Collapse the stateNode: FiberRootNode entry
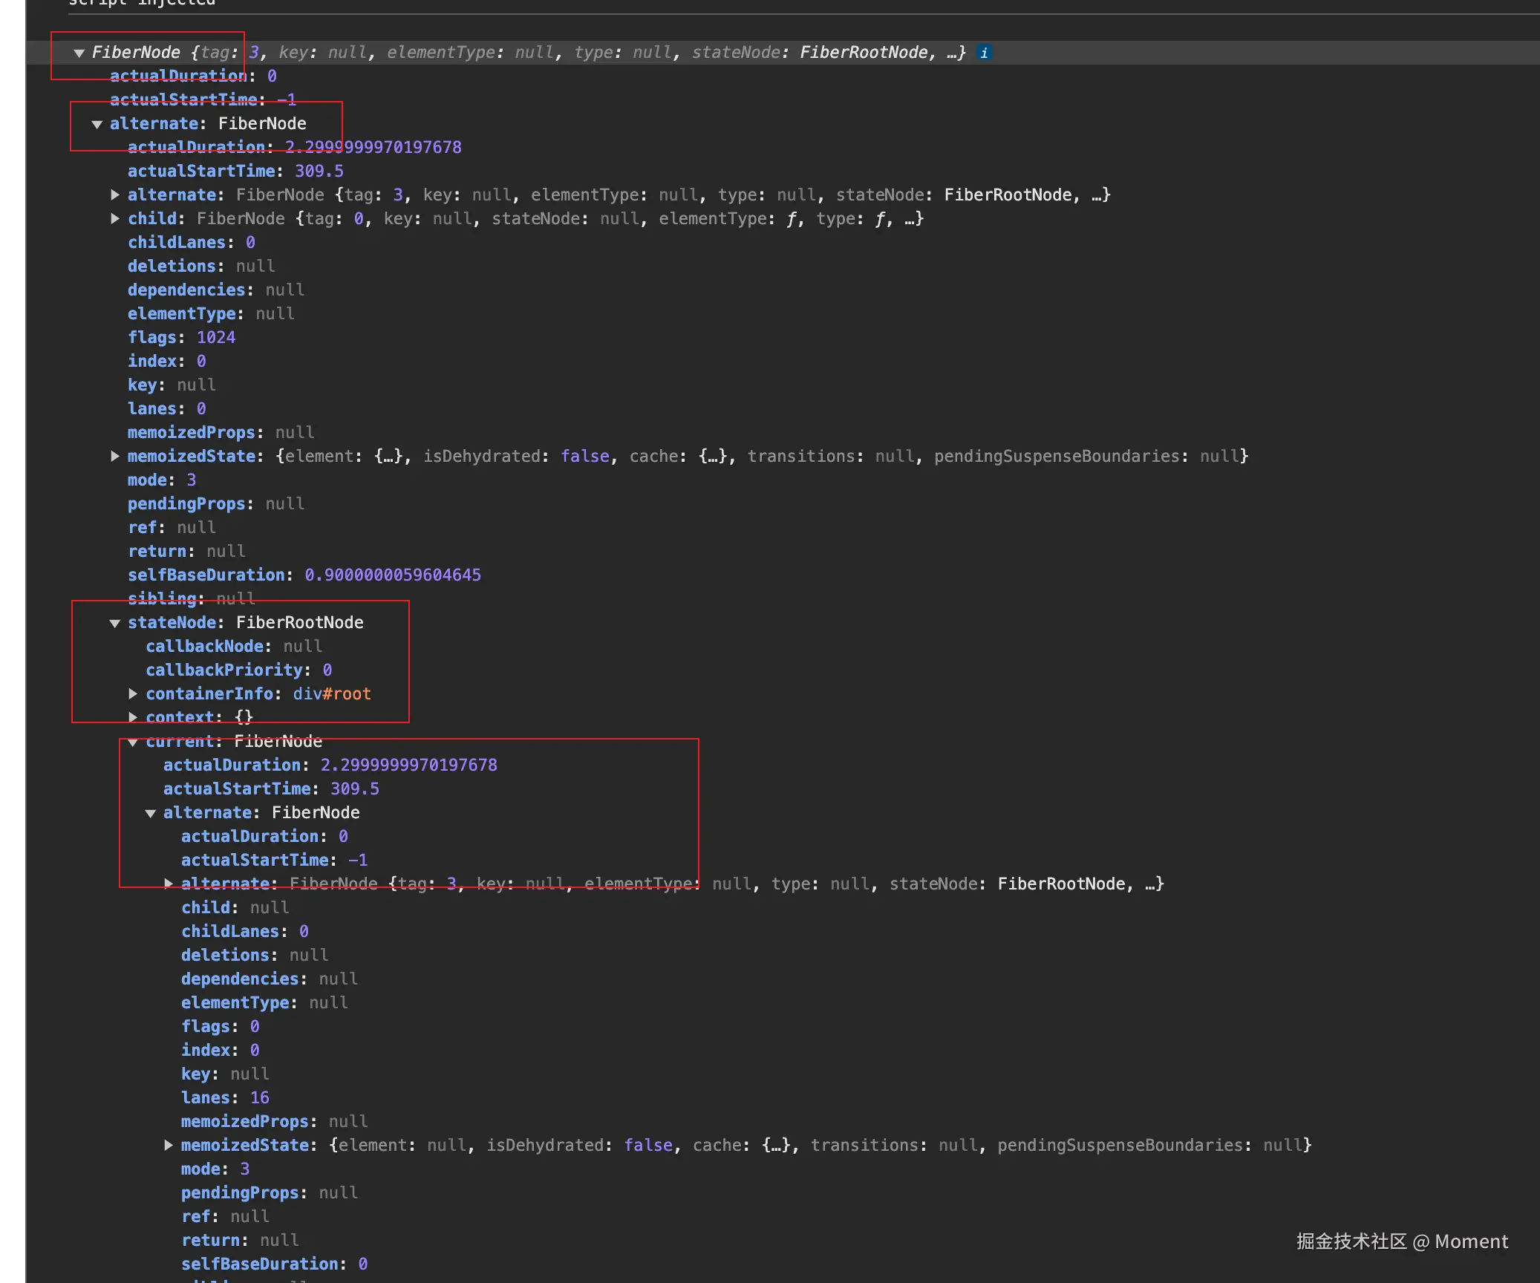The image size is (1540, 1283). tap(115, 623)
